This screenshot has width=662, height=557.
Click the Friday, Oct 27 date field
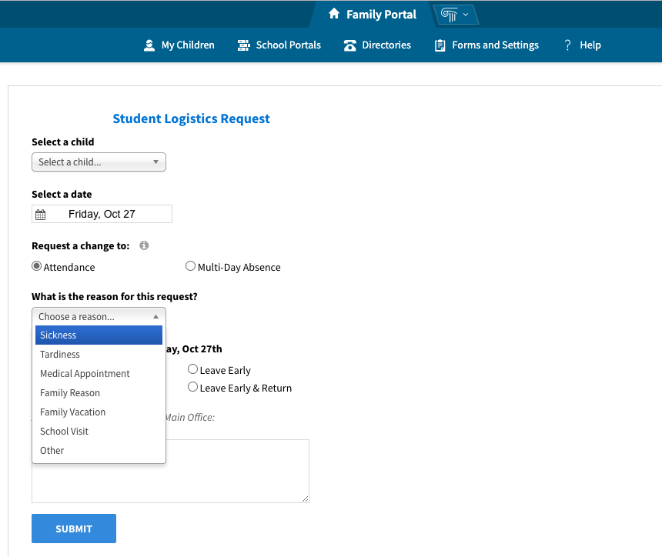(x=102, y=214)
